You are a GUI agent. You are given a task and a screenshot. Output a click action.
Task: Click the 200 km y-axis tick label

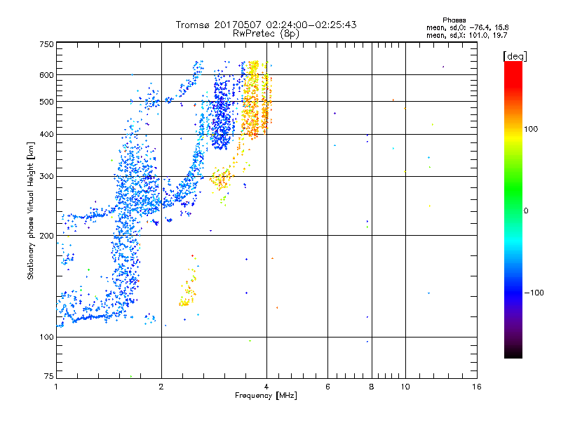point(46,236)
